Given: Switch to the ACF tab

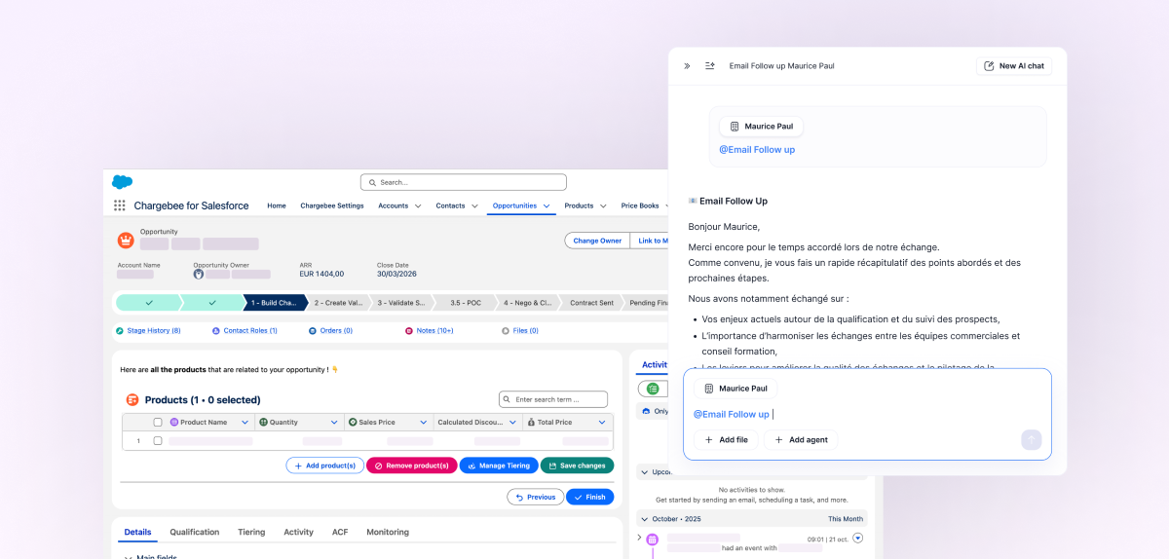Looking at the screenshot, I should tap(340, 532).
